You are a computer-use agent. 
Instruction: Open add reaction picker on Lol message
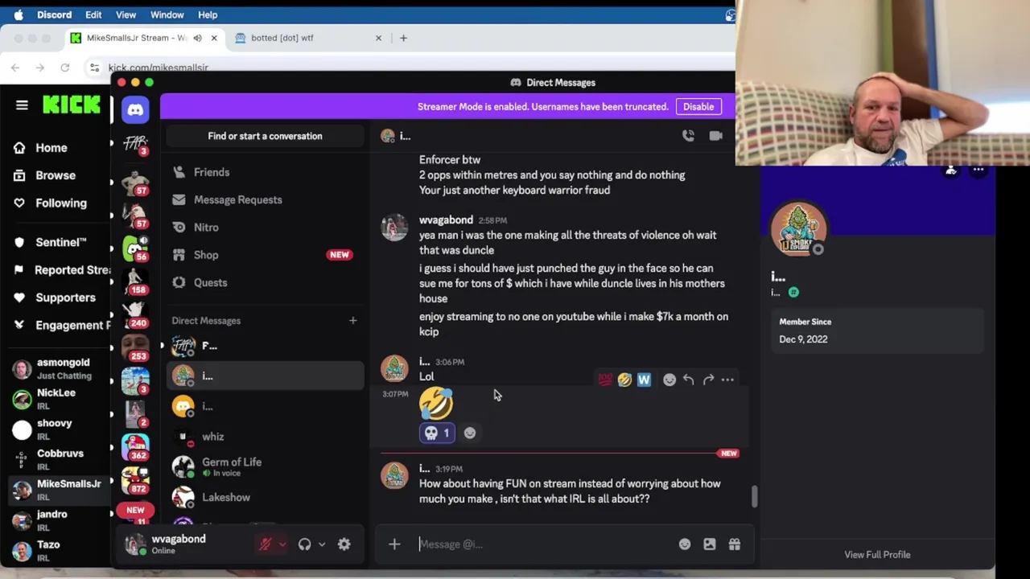click(669, 380)
